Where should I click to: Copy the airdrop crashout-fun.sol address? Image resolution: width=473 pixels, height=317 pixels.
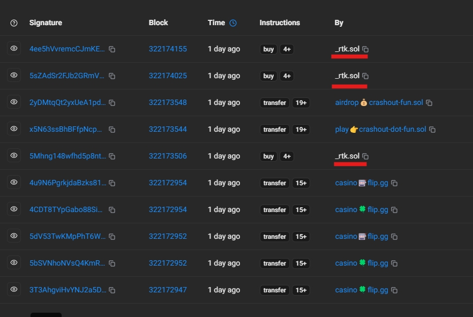pyautogui.click(x=429, y=103)
